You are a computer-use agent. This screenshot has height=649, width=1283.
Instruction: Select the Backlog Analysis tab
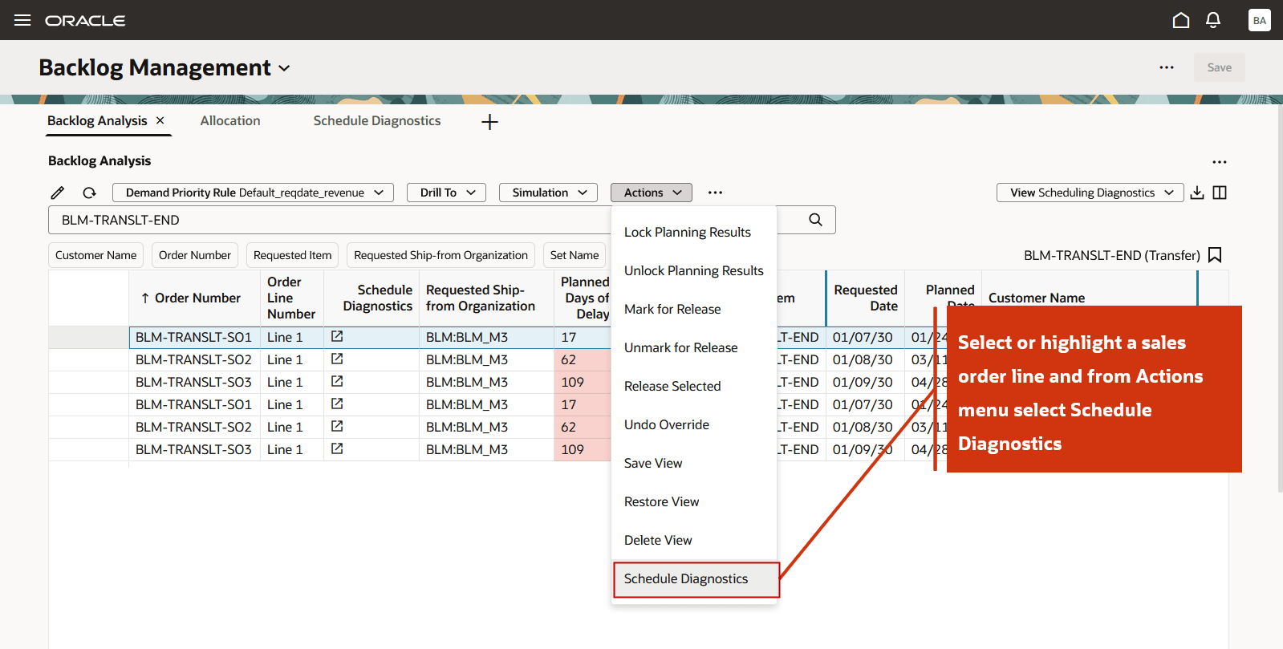click(x=97, y=120)
